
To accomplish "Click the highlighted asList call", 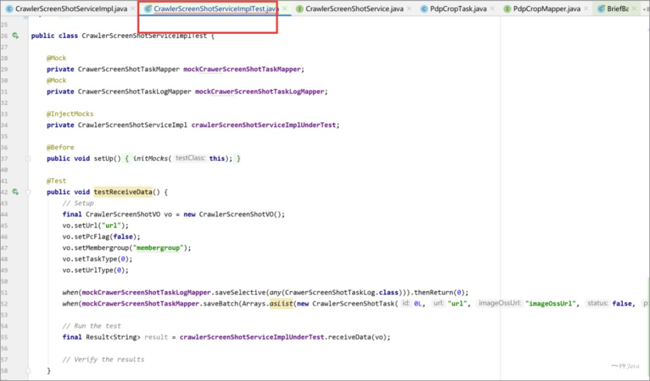I will click(281, 303).
